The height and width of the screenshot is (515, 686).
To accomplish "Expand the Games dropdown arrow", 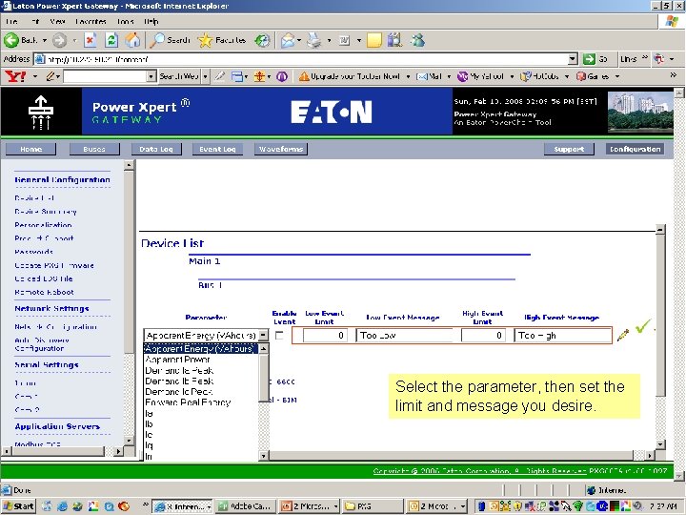I will (x=617, y=76).
